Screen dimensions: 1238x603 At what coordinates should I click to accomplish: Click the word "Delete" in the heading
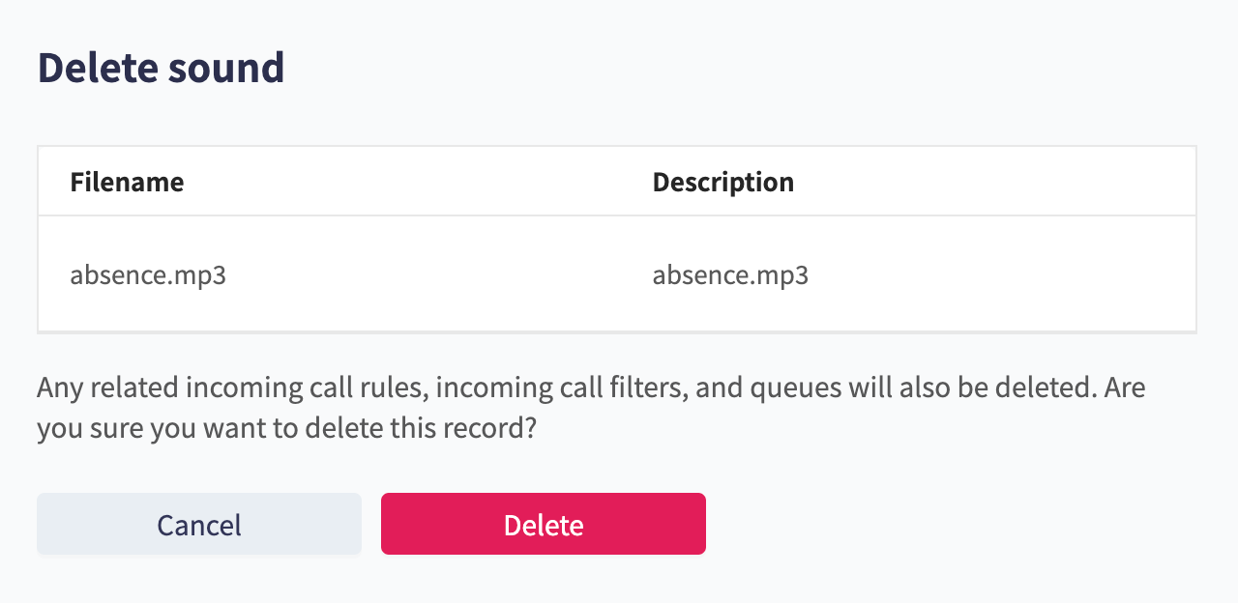tap(97, 68)
